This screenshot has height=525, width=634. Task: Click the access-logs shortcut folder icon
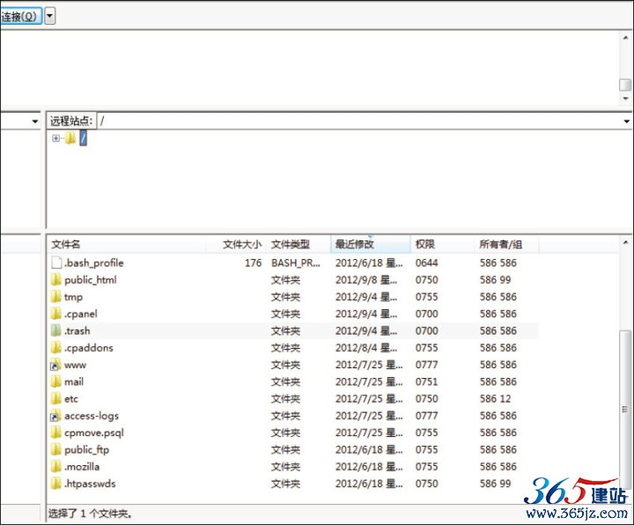[x=55, y=416]
